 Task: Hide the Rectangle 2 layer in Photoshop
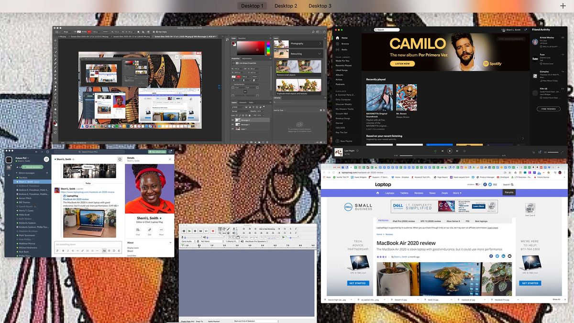[x=232, y=120]
